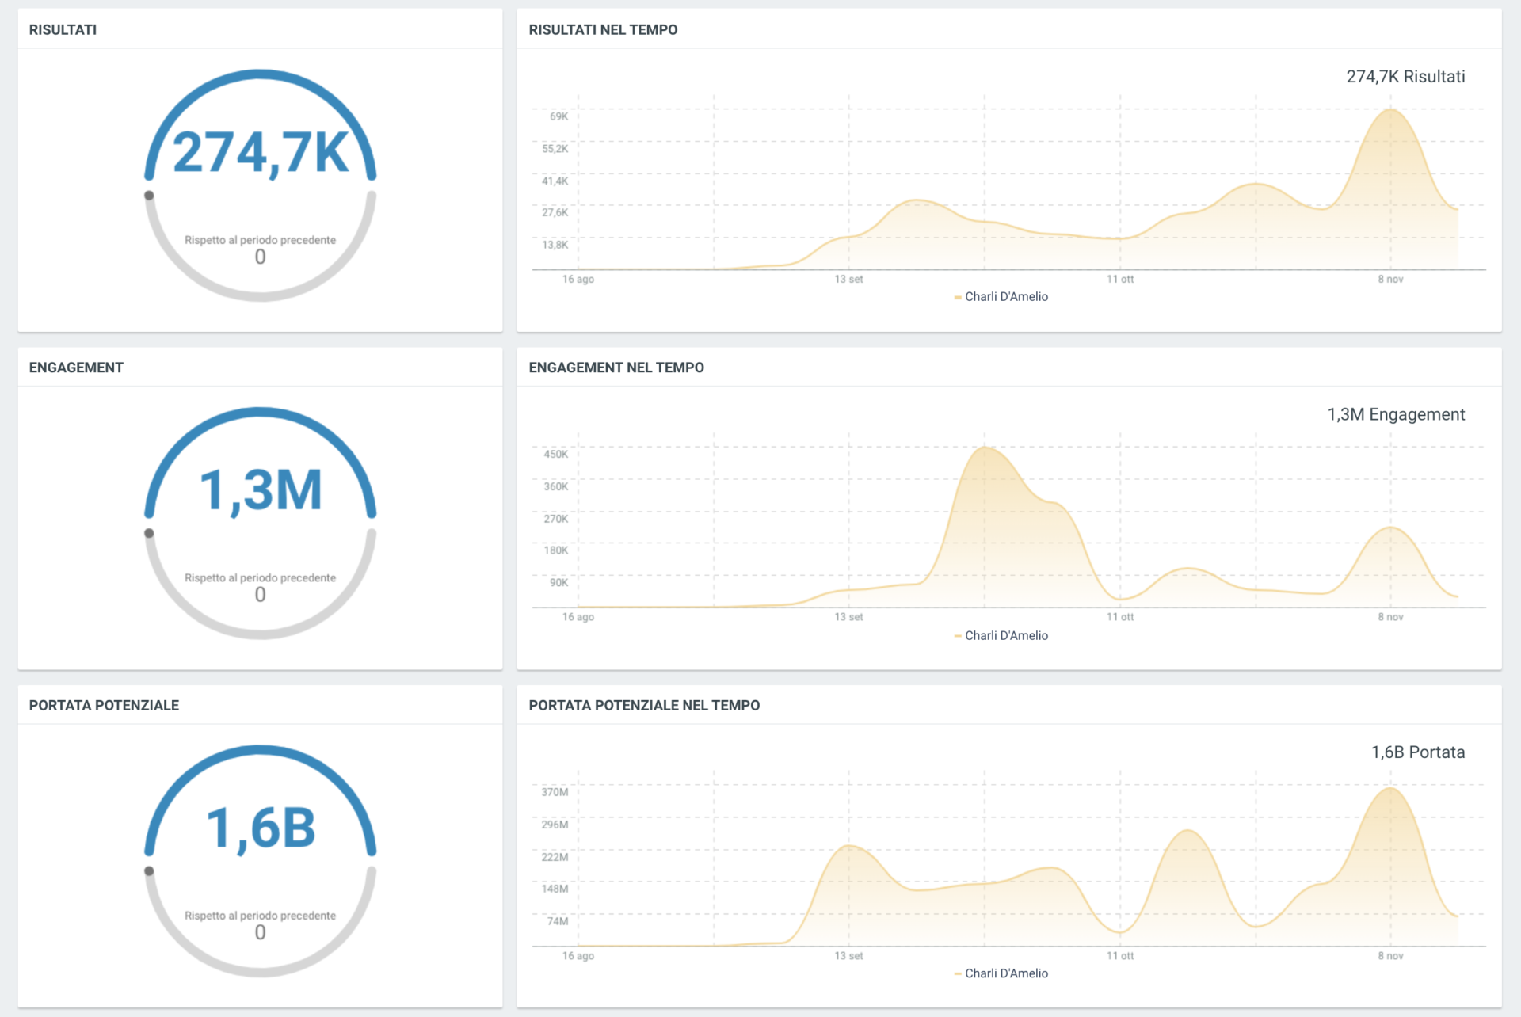This screenshot has width=1521, height=1017.
Task: Toggle Charli D'Amelio legend in Engagement nel tempo chart
Action: coord(1001,636)
